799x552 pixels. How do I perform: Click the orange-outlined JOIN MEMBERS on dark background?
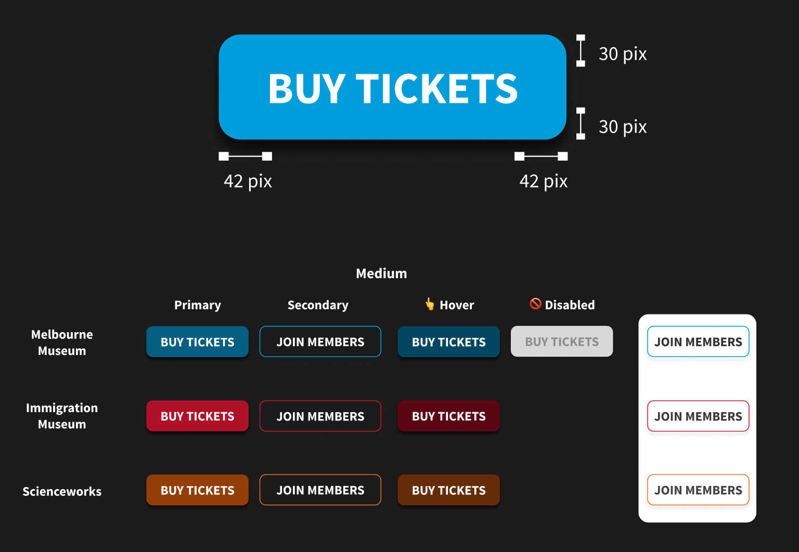coord(320,490)
